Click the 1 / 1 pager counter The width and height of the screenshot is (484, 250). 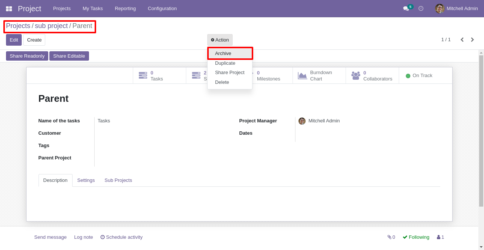[446, 40]
